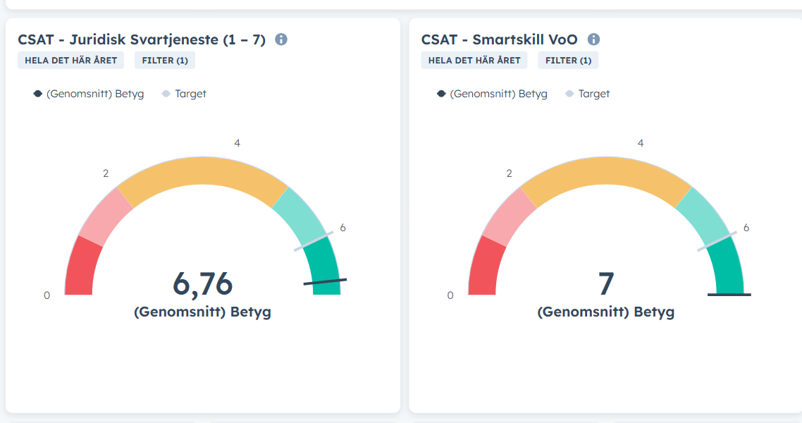Open "HELA DET HÄR ÅRET" date range in Smartskill card

[474, 61]
